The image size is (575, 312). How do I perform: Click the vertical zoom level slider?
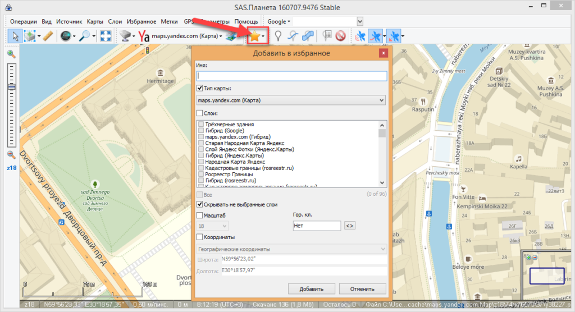point(11,104)
